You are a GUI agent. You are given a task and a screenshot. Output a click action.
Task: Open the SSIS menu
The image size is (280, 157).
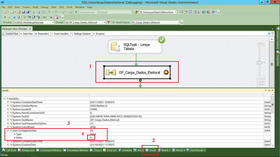(61, 7)
